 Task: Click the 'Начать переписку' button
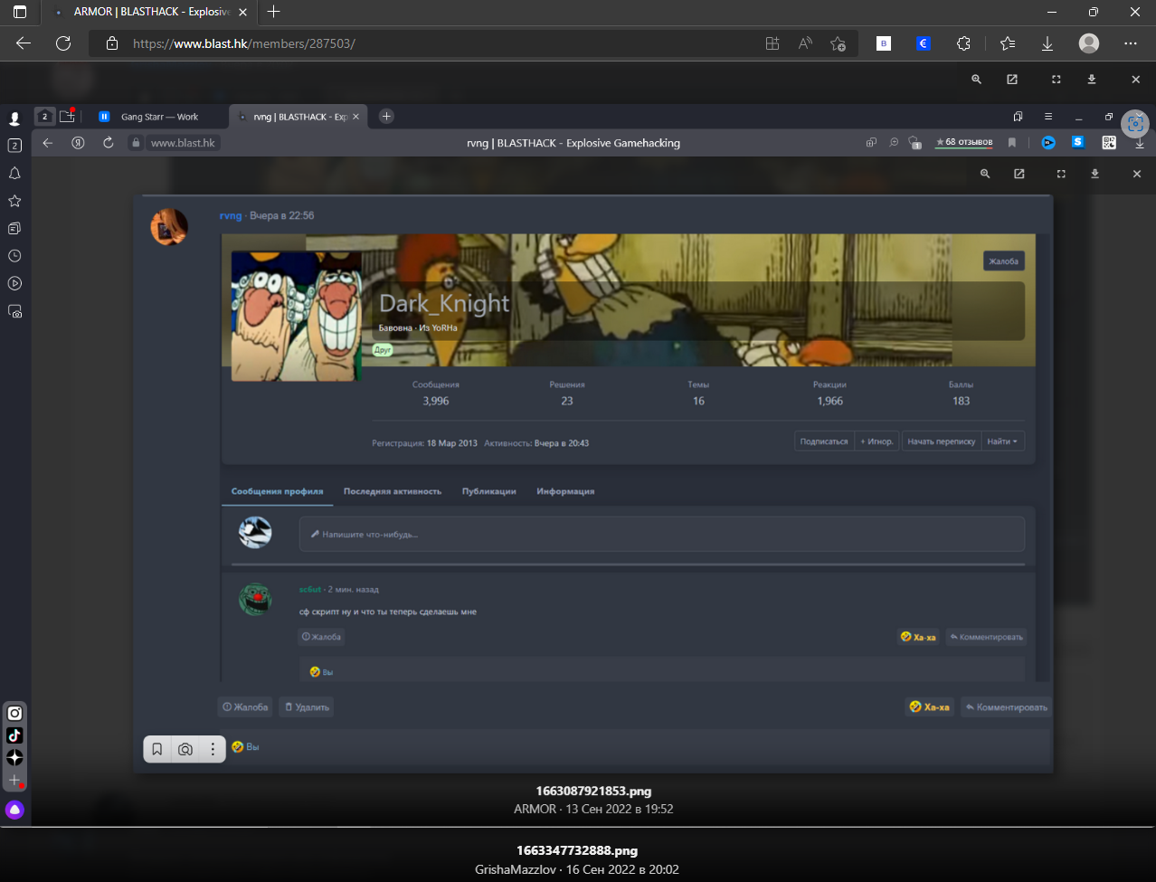(942, 441)
